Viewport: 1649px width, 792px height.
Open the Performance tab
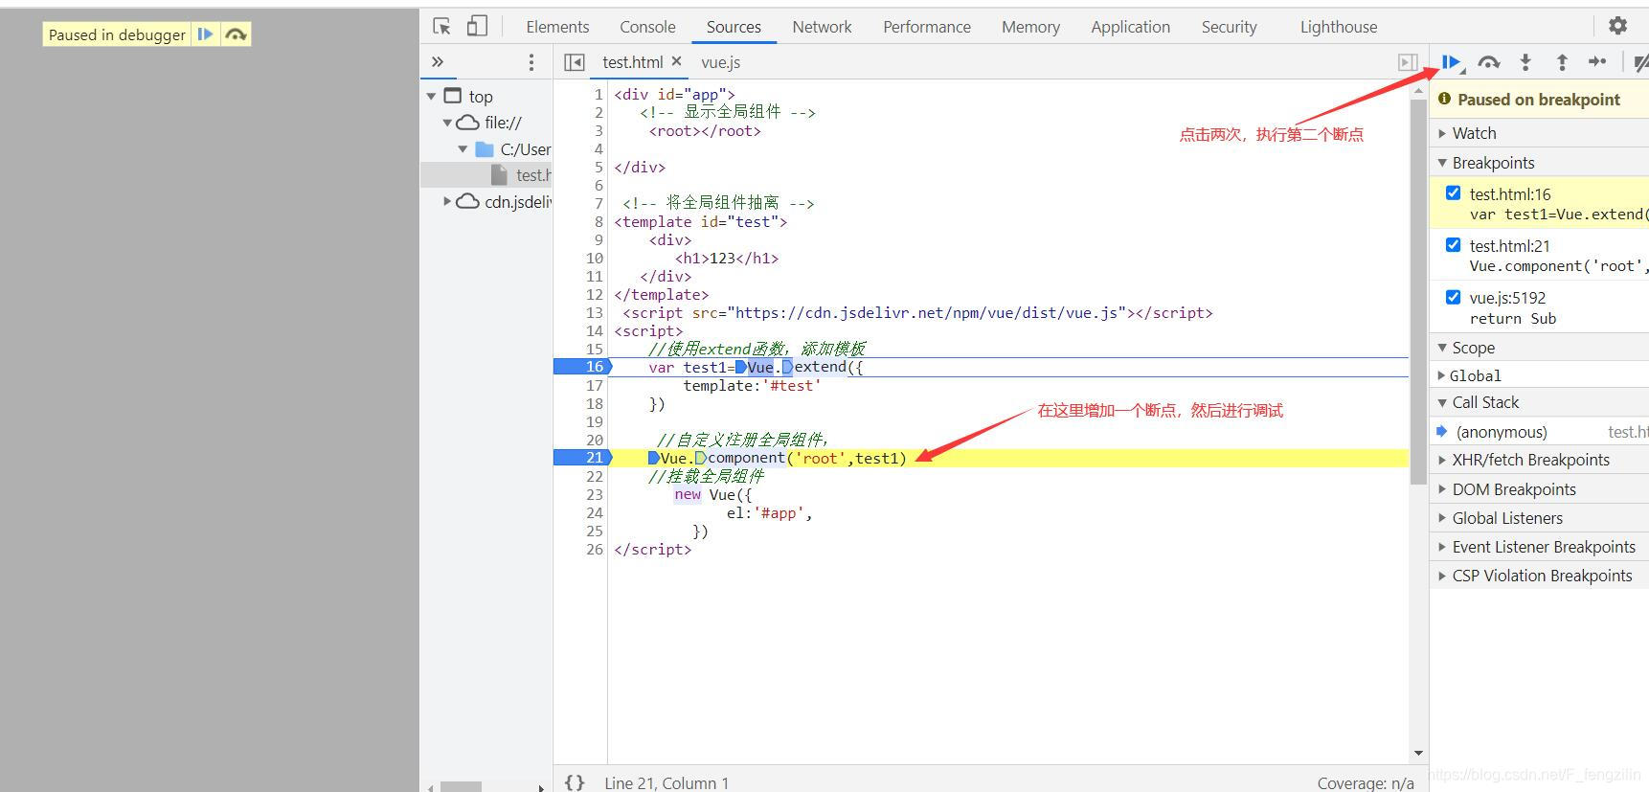pos(927,27)
